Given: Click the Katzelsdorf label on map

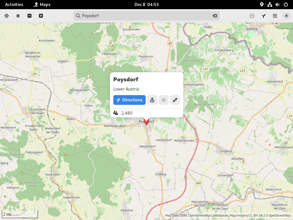Looking at the screenshot, I should (276, 81).
